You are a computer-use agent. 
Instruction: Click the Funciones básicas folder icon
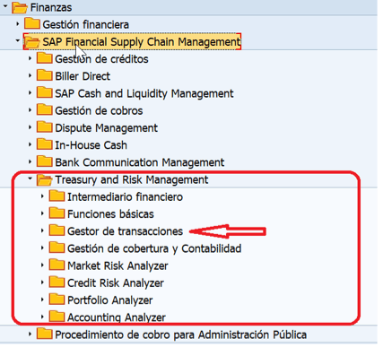click(x=57, y=213)
